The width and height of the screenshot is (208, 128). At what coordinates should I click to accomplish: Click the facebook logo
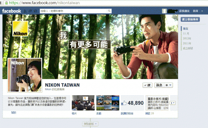[x=12, y=11]
